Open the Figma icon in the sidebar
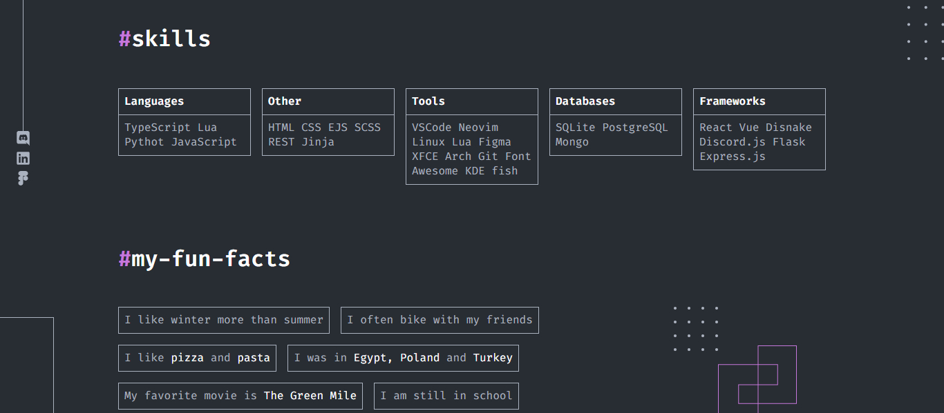944x413 pixels. click(x=23, y=178)
